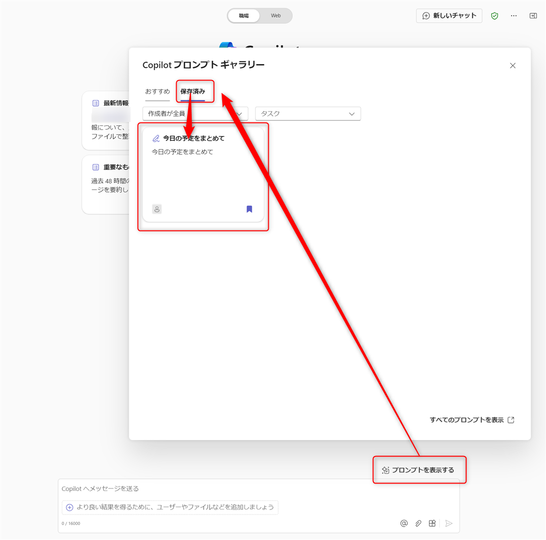Screen dimensions: 546x540
Task: Open the three-dot more options menu
Action: (513, 15)
